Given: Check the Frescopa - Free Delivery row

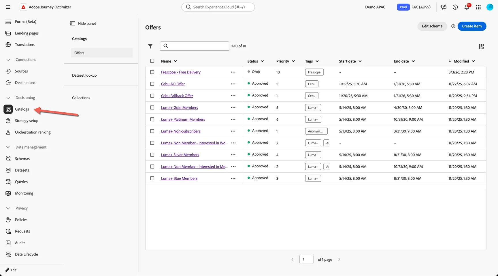Looking at the screenshot, I should (x=152, y=72).
